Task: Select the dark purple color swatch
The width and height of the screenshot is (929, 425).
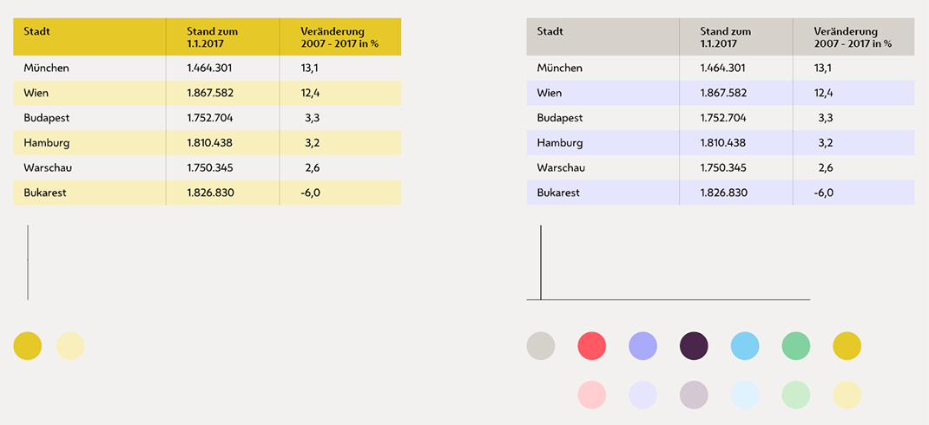Action: (x=694, y=346)
